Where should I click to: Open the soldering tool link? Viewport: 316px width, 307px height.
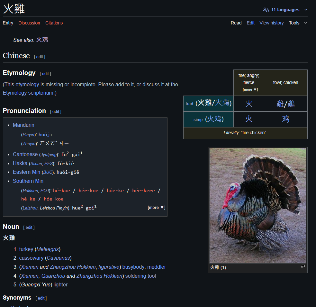click(x=140, y=276)
